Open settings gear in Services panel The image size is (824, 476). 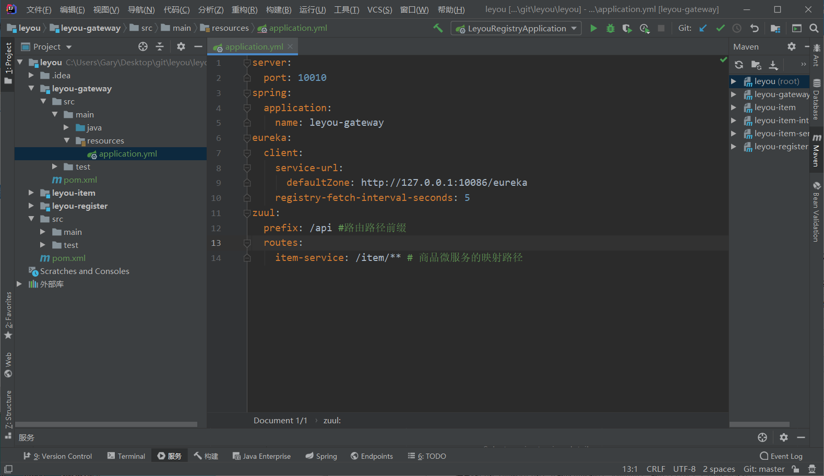coord(784,437)
